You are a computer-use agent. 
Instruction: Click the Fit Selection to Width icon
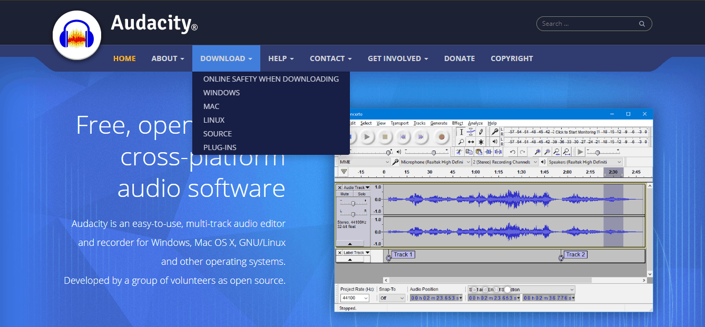tap(556, 152)
